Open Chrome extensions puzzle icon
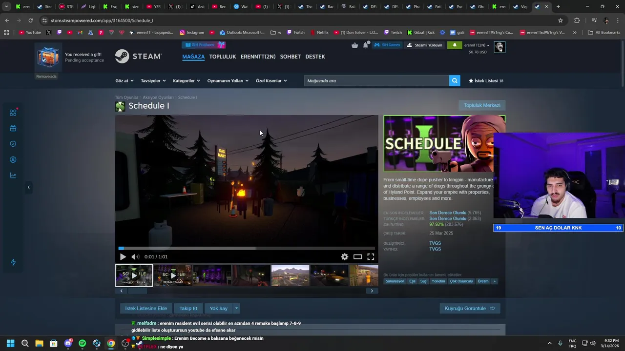Screen dimensions: 625x351 (x=577, y=20)
